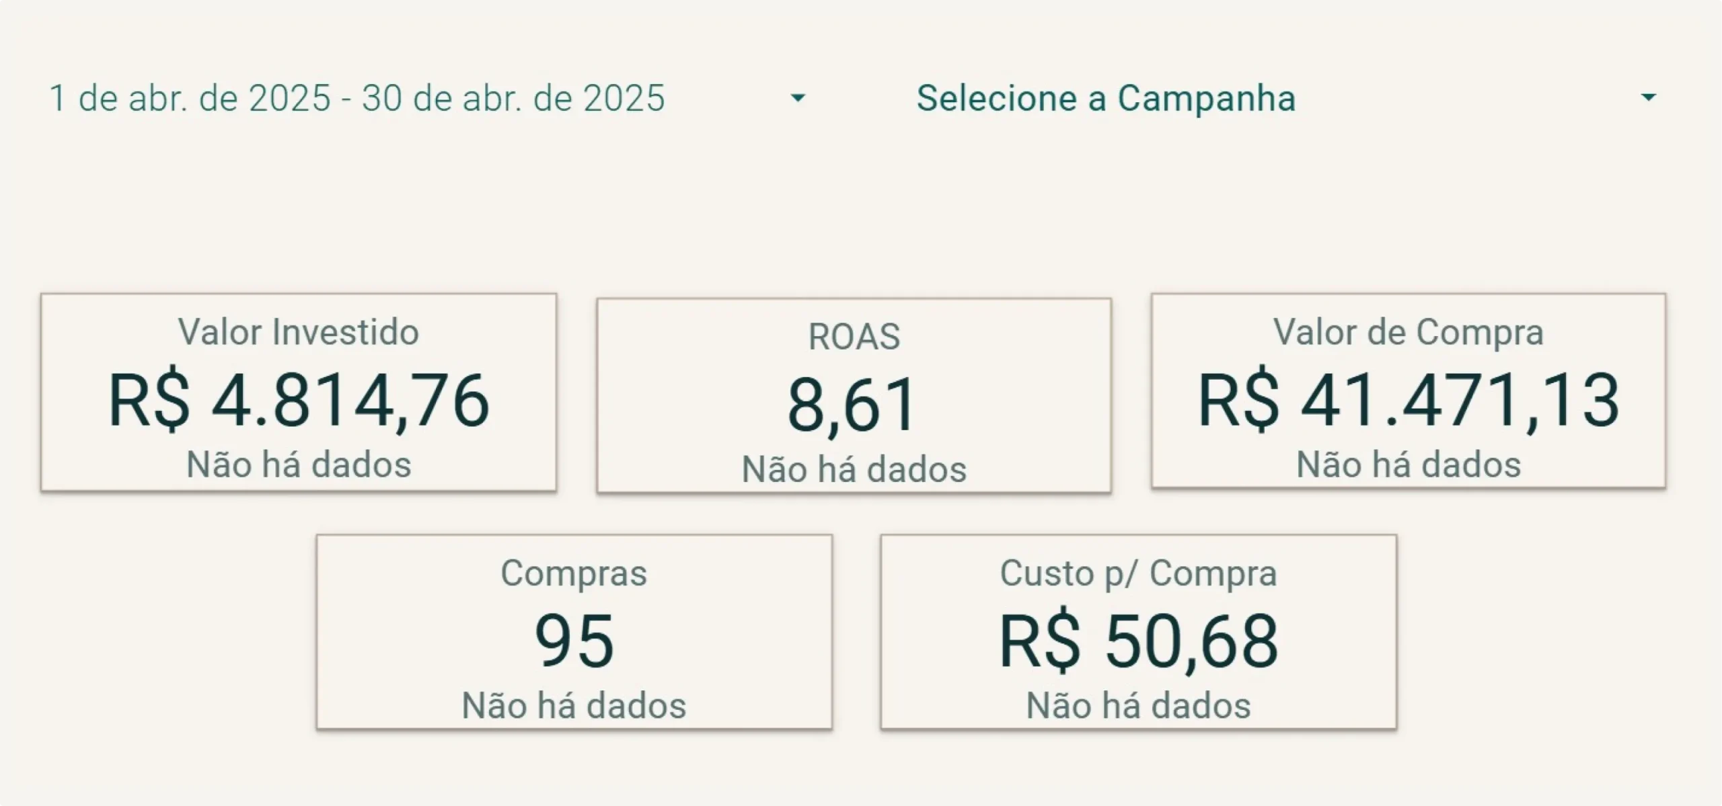
Task: Click the April 2025 date range text
Action: [x=357, y=98]
